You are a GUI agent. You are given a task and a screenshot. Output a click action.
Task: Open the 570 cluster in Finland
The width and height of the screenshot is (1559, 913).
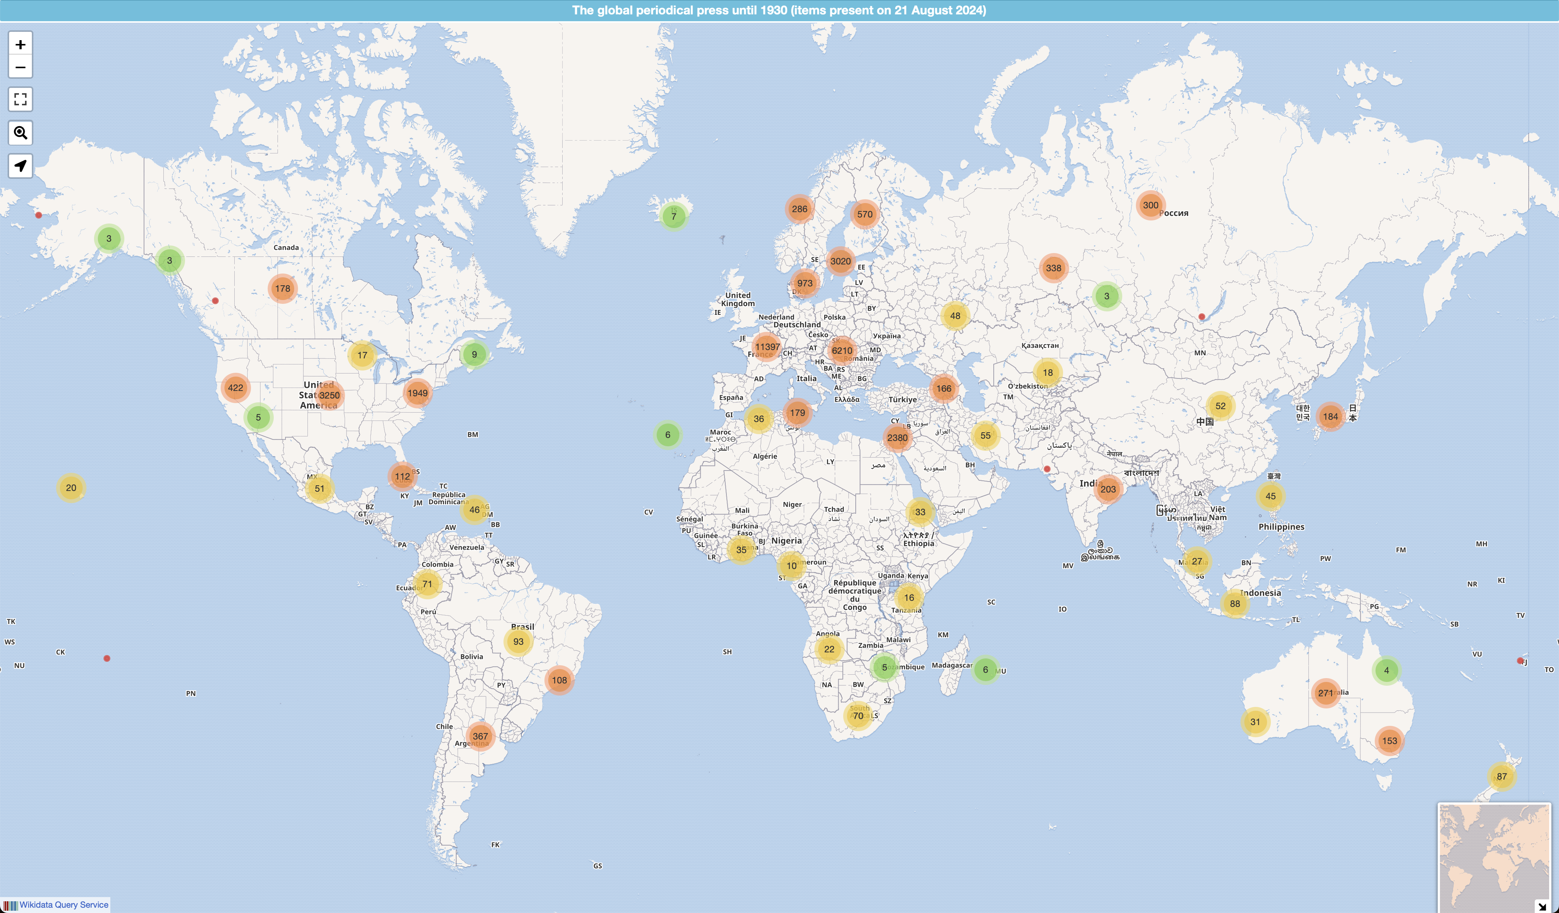point(865,214)
